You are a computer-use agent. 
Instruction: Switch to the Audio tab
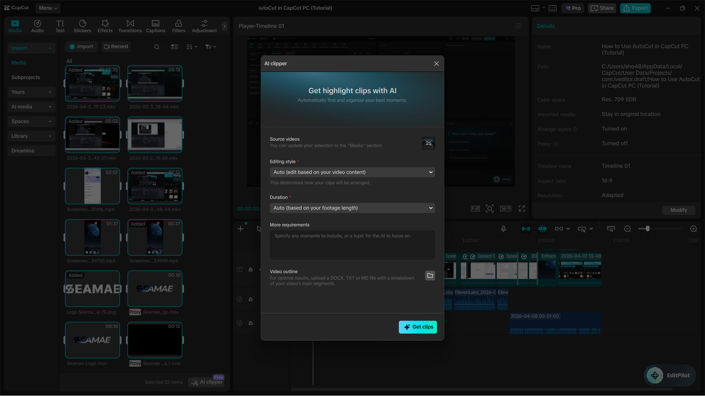(x=37, y=26)
